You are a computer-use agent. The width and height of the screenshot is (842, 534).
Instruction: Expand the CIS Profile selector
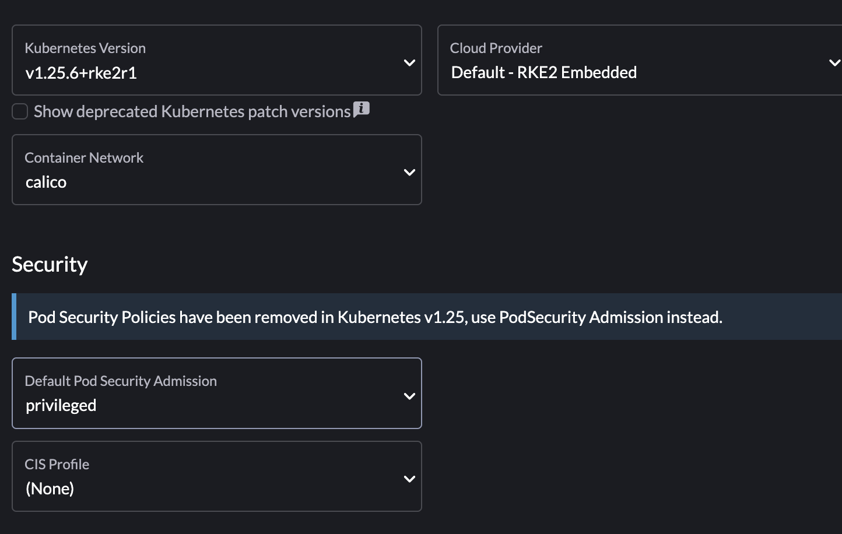coord(216,476)
